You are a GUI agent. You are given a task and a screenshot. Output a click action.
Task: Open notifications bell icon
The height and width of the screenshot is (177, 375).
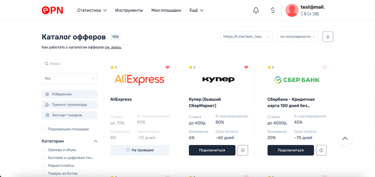click(x=256, y=10)
